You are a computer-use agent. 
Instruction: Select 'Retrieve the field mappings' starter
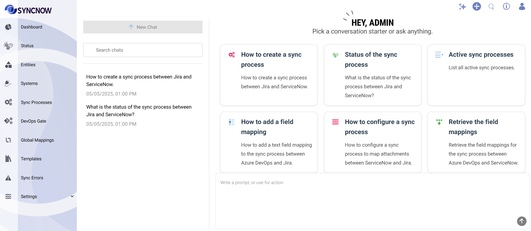pos(476,142)
